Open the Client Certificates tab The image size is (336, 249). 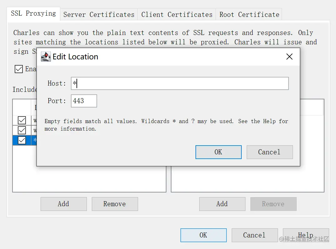point(176,14)
